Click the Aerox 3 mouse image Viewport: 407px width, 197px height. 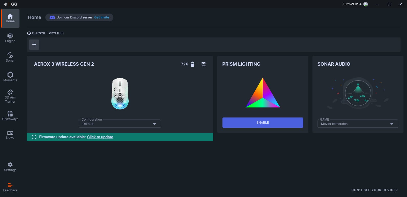(x=120, y=94)
